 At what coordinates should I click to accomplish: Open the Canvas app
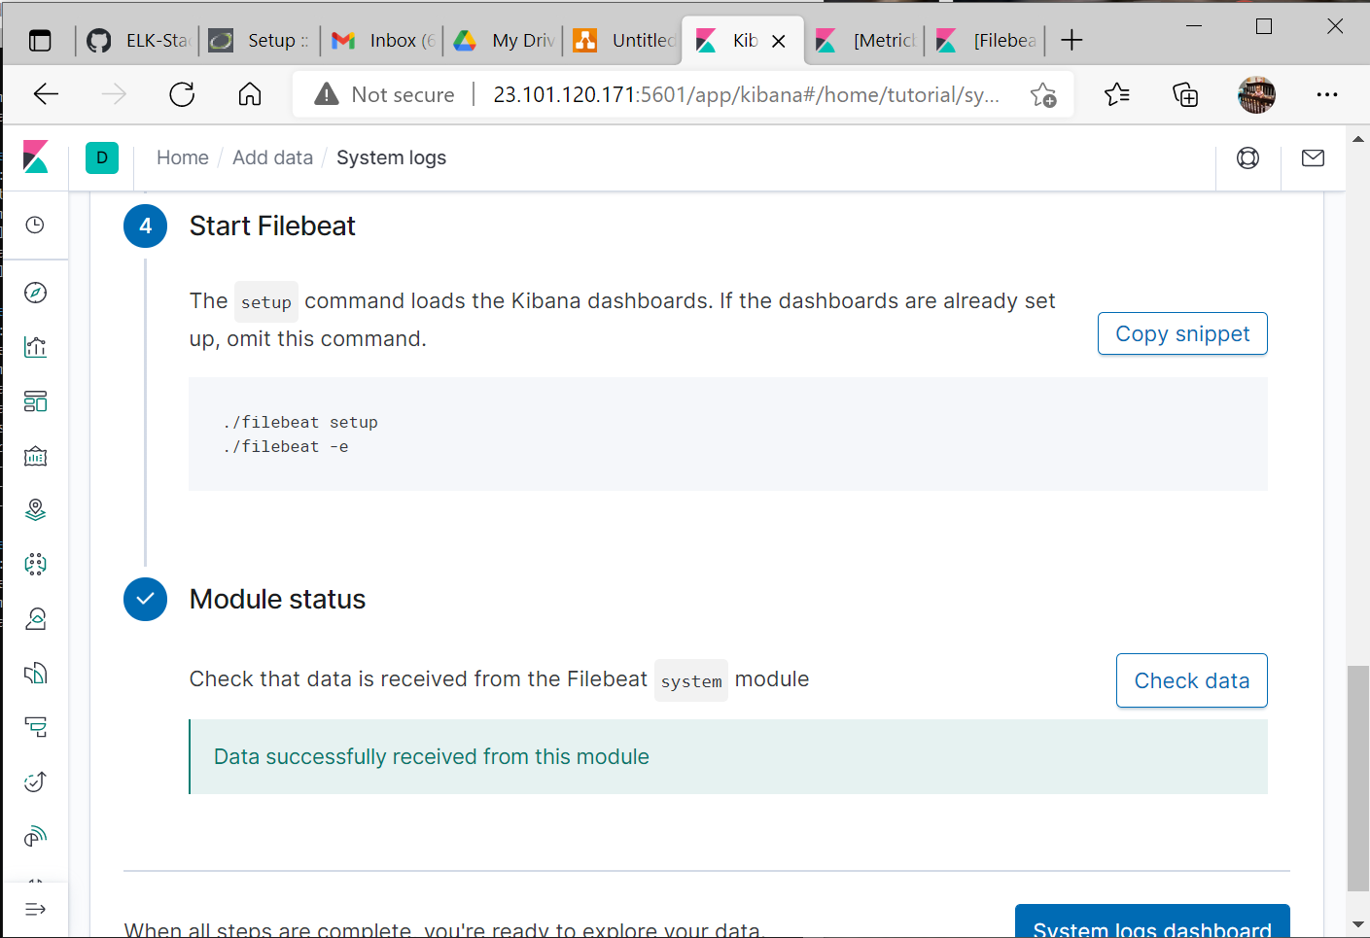point(35,456)
